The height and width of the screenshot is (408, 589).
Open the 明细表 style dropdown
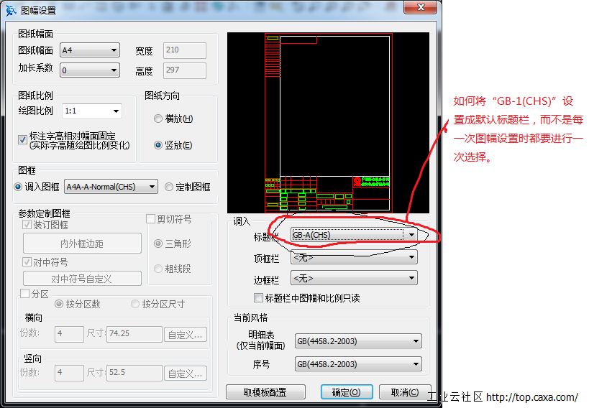coord(358,341)
